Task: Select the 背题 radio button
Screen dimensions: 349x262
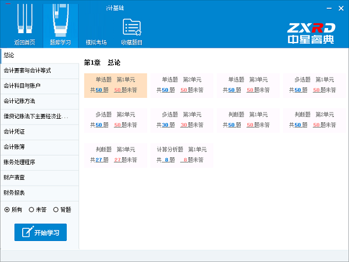Action: [x=56, y=210]
